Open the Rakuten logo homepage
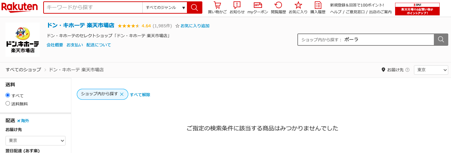451x153 pixels. [20, 6]
